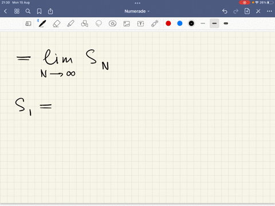Redo the last undone stroke
This screenshot has height=206, width=275.
(x=236, y=11)
